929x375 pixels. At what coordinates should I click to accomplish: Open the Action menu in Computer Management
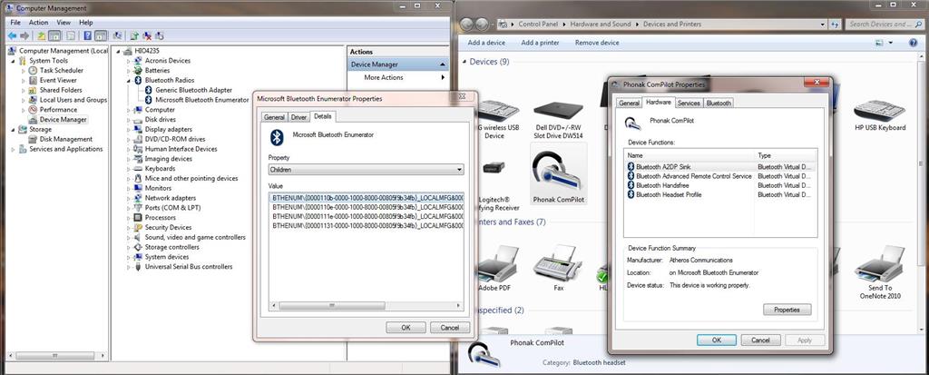pos(38,22)
